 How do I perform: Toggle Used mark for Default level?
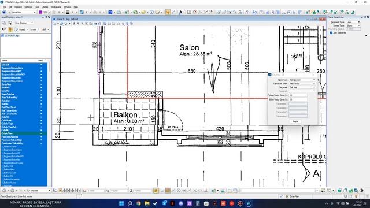[x=41, y=65]
